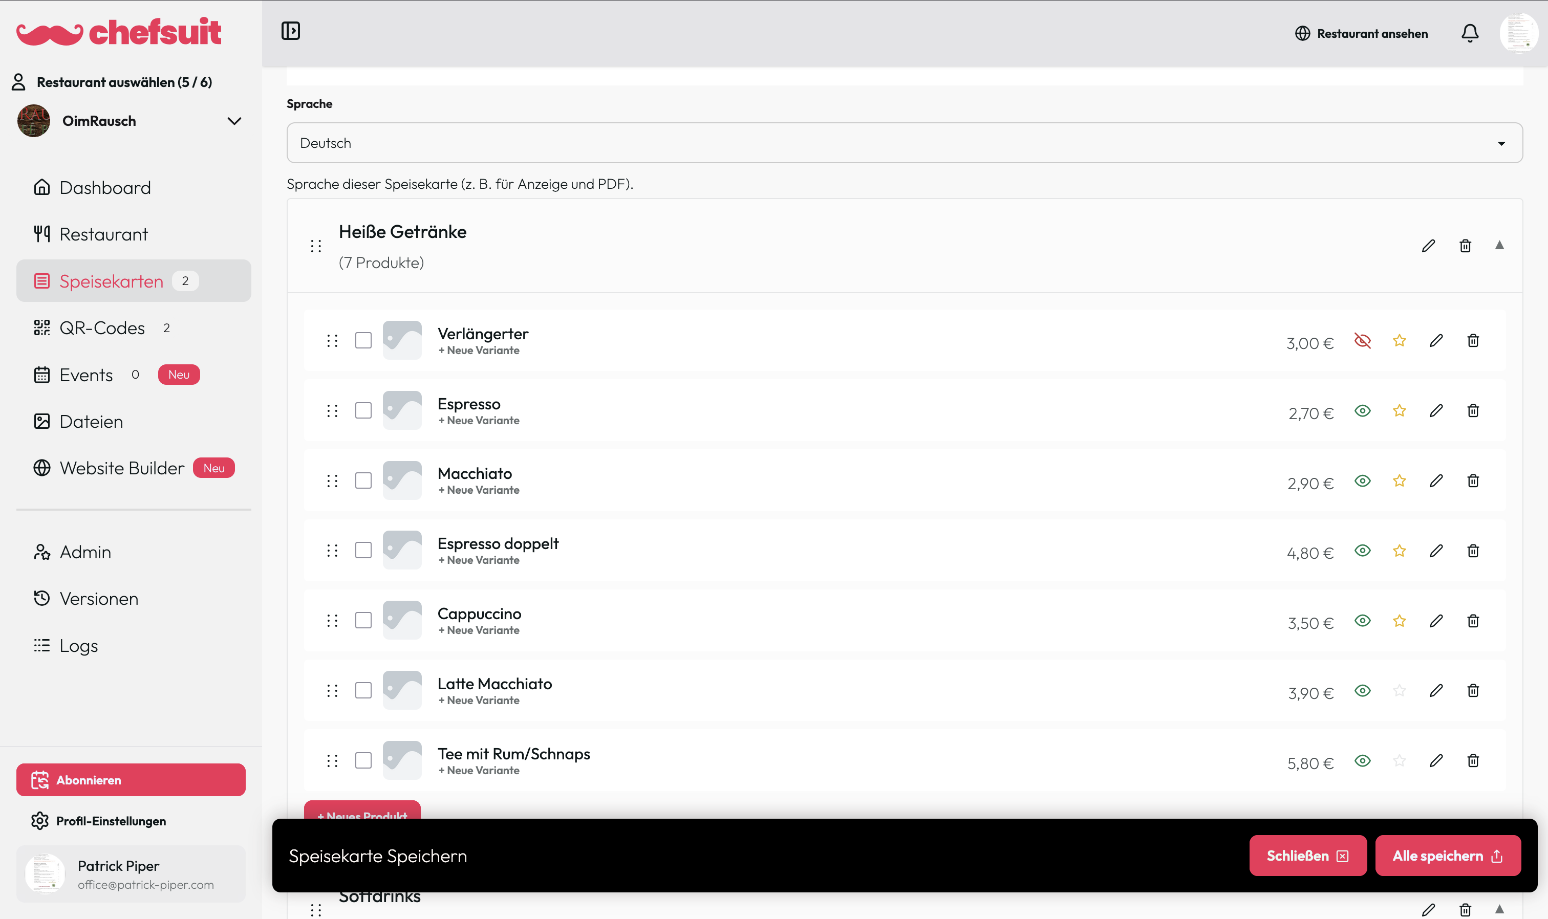The image size is (1548, 919).
Task: Add Neue Variante to Verlängerter
Action: (479, 351)
